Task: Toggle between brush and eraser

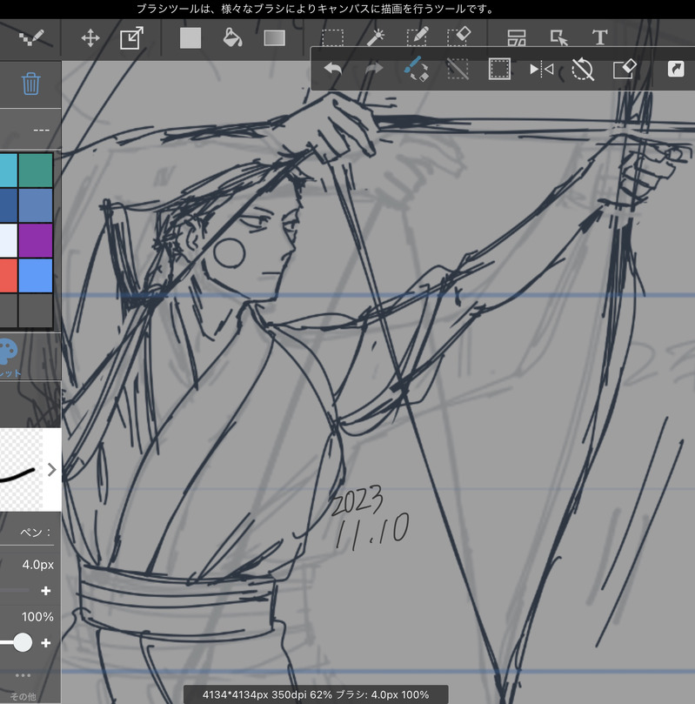Action: point(416,69)
